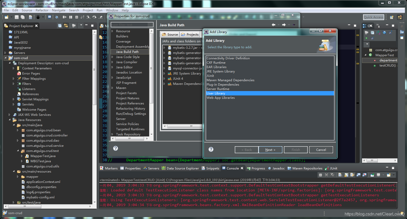Screen dimensions: 407x219
Task: Click the Terminate icon in main toolbar
Action: [77, 17]
